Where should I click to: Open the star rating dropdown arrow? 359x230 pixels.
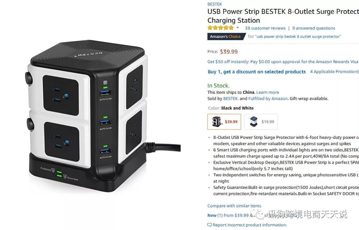tap(238, 28)
